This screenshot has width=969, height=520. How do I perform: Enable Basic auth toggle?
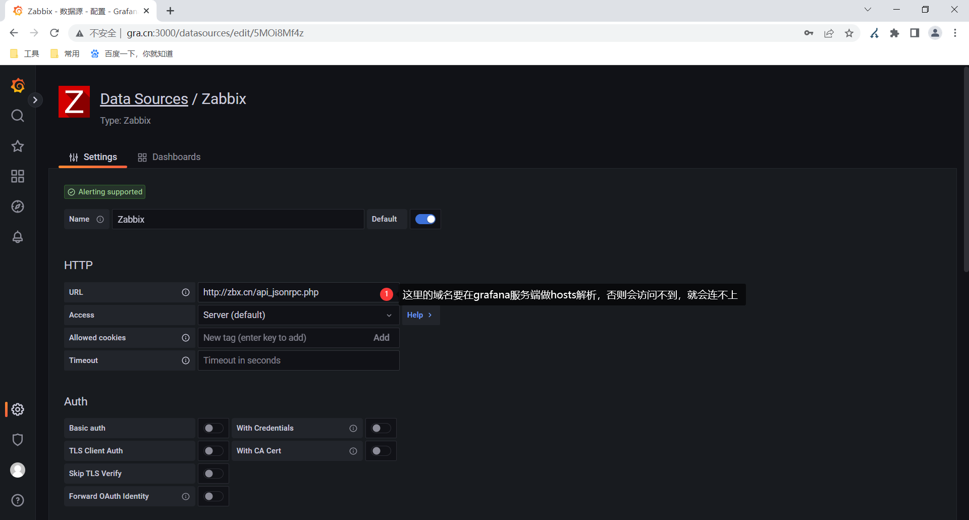(x=213, y=428)
